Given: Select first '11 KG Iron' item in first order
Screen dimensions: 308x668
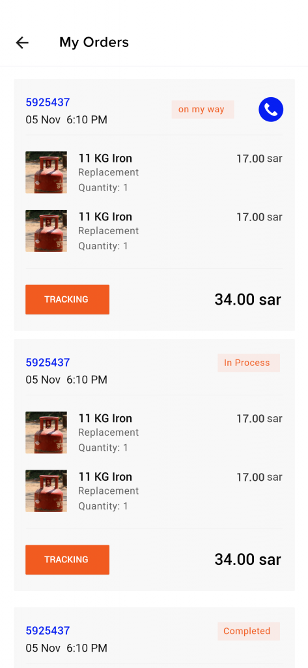Looking at the screenshot, I should [x=105, y=159].
